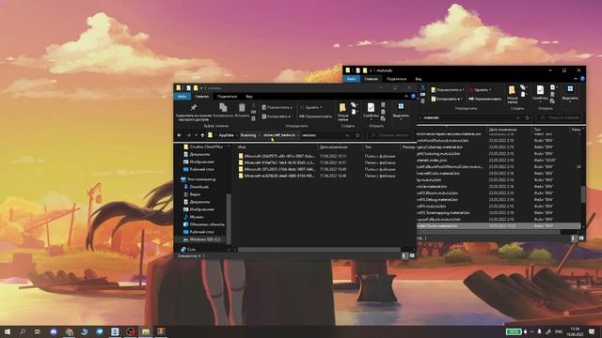Open Свойства in materials window ribbon
The image size is (602, 338).
[x=540, y=93]
